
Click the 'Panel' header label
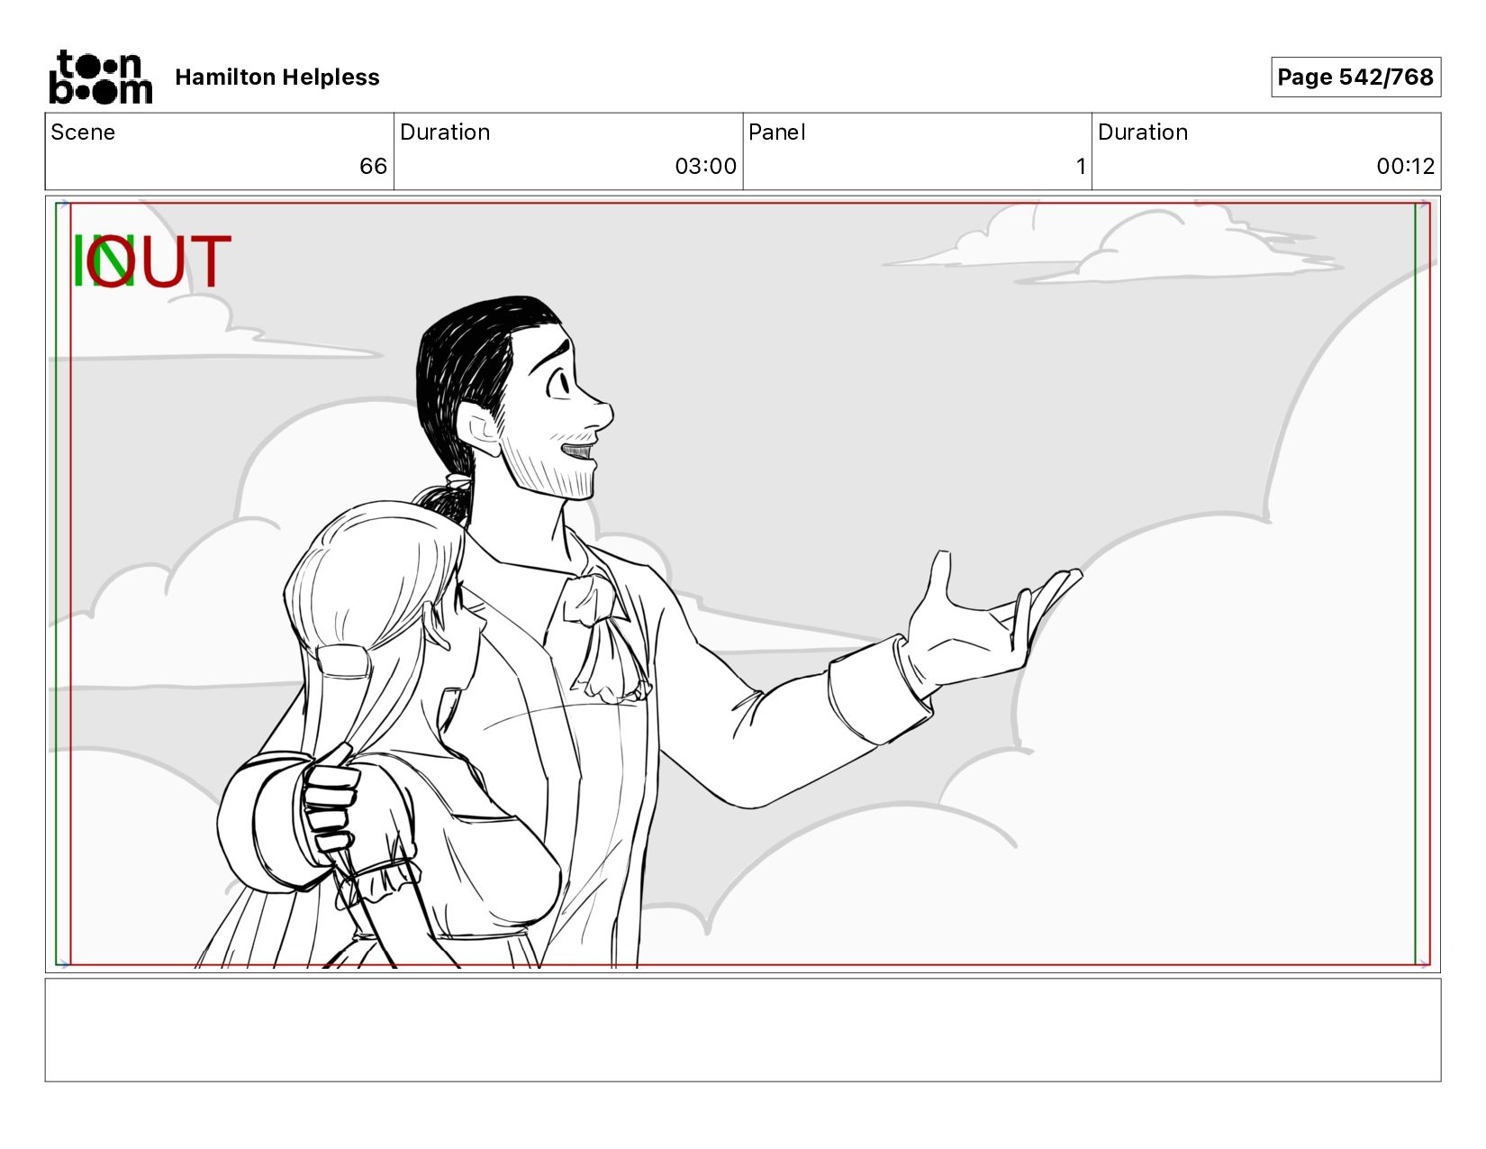[x=776, y=132]
